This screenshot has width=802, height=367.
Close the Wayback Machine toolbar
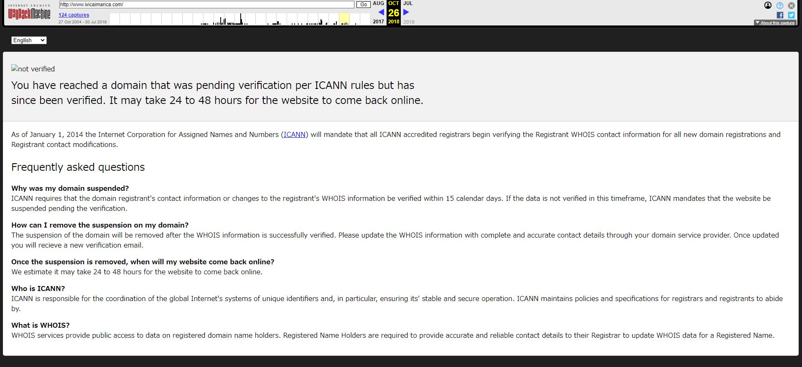[791, 5]
